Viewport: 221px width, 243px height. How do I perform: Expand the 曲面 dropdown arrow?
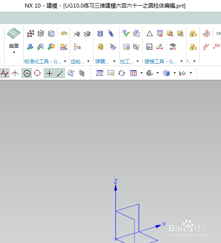14,52
